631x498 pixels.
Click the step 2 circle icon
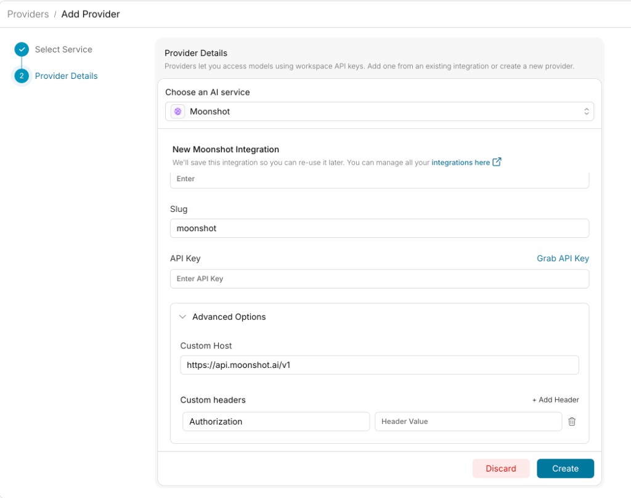tap(22, 76)
